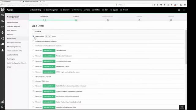Open the Monitoring menu
Viewport: 196px width, 110px height.
pyautogui.click(x=77, y=10)
